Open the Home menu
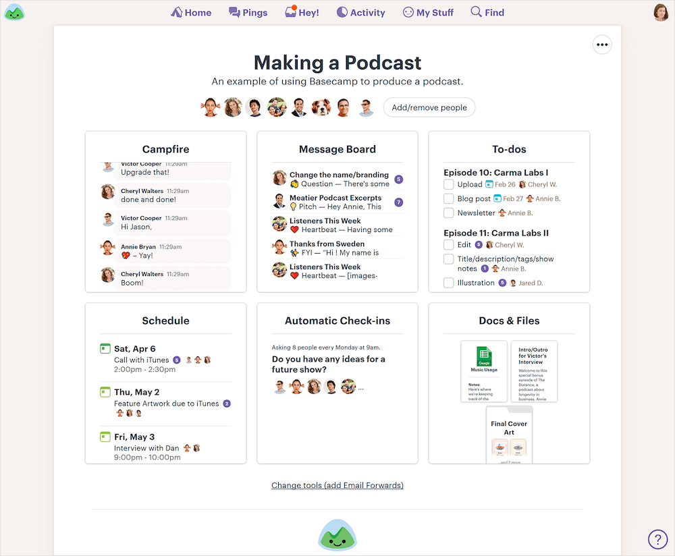Screen dimensions: 675x556 pos(191,12)
